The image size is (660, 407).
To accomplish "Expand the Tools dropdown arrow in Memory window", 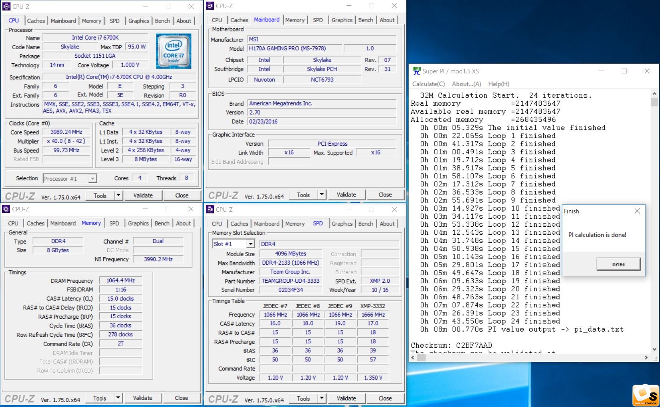I will [118, 398].
